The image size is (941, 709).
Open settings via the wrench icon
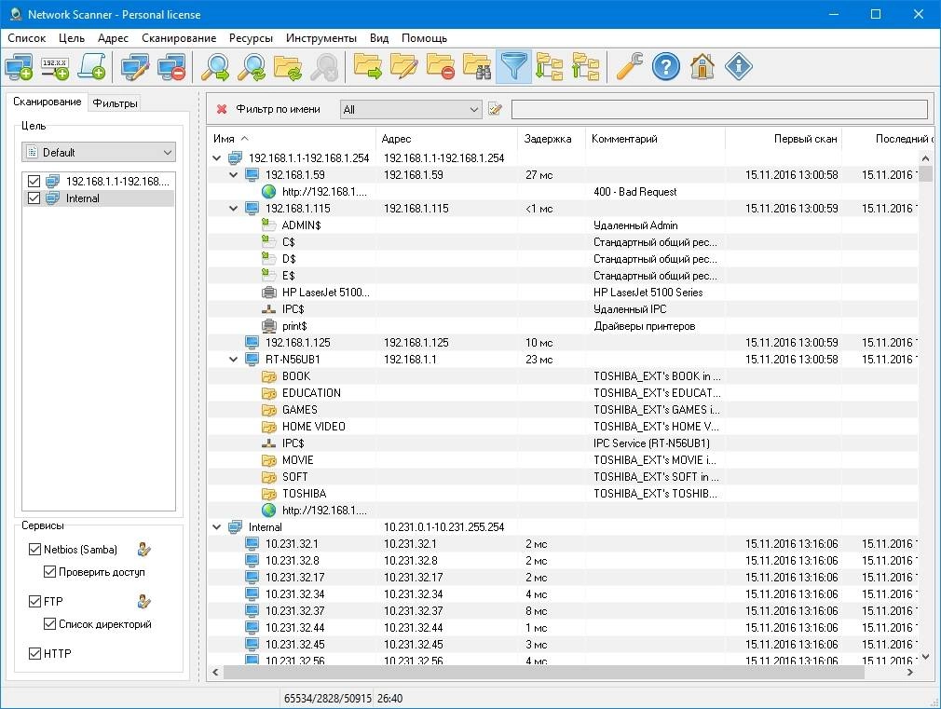(x=630, y=67)
